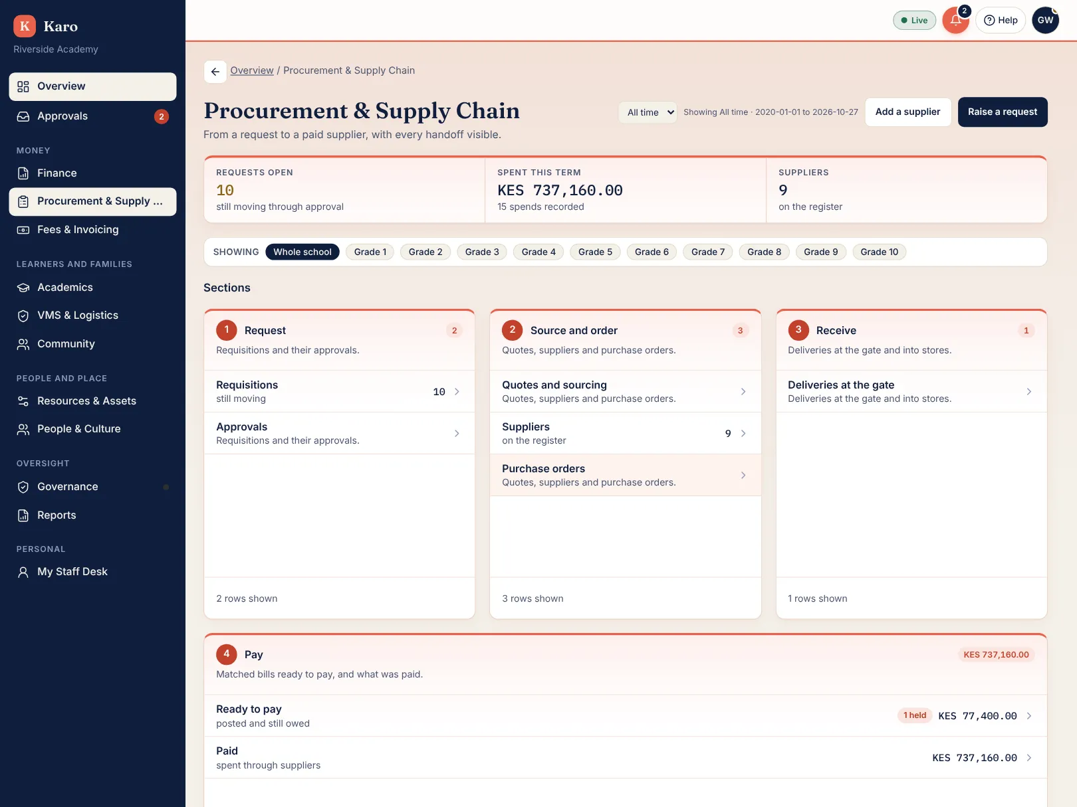Follow the Overview breadcrumb link
Viewport: 1077px width, 807px height.
coord(252,70)
